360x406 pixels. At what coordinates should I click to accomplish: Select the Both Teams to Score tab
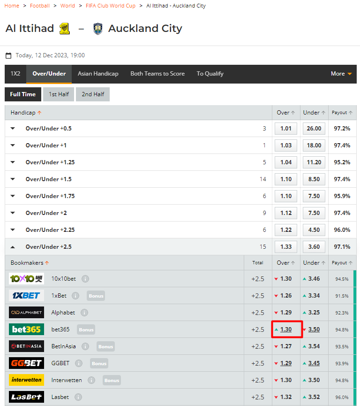pyautogui.click(x=157, y=74)
